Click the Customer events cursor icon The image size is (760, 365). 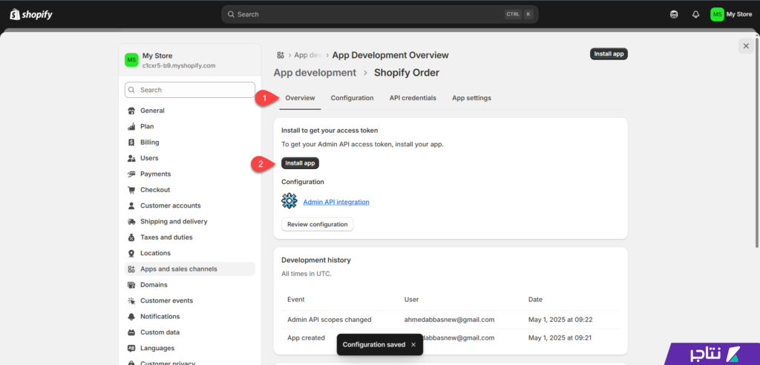click(131, 300)
